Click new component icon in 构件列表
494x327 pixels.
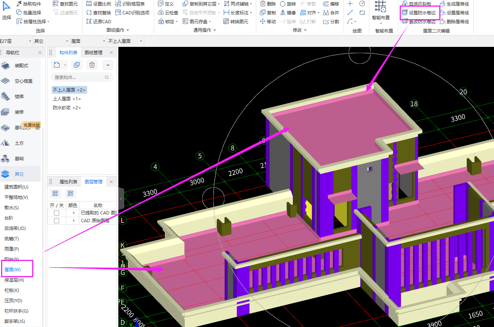[57, 65]
